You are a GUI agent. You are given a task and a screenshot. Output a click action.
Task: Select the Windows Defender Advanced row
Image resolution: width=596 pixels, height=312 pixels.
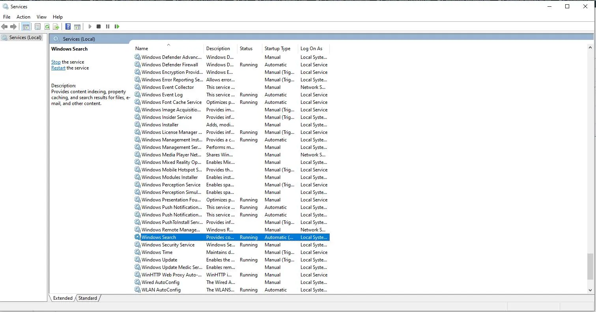pyautogui.click(x=232, y=57)
